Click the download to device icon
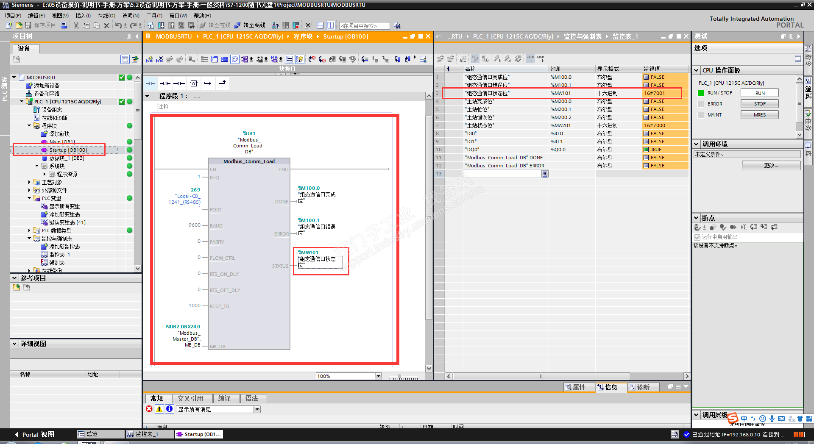The height and width of the screenshot is (444, 814). coord(161,25)
